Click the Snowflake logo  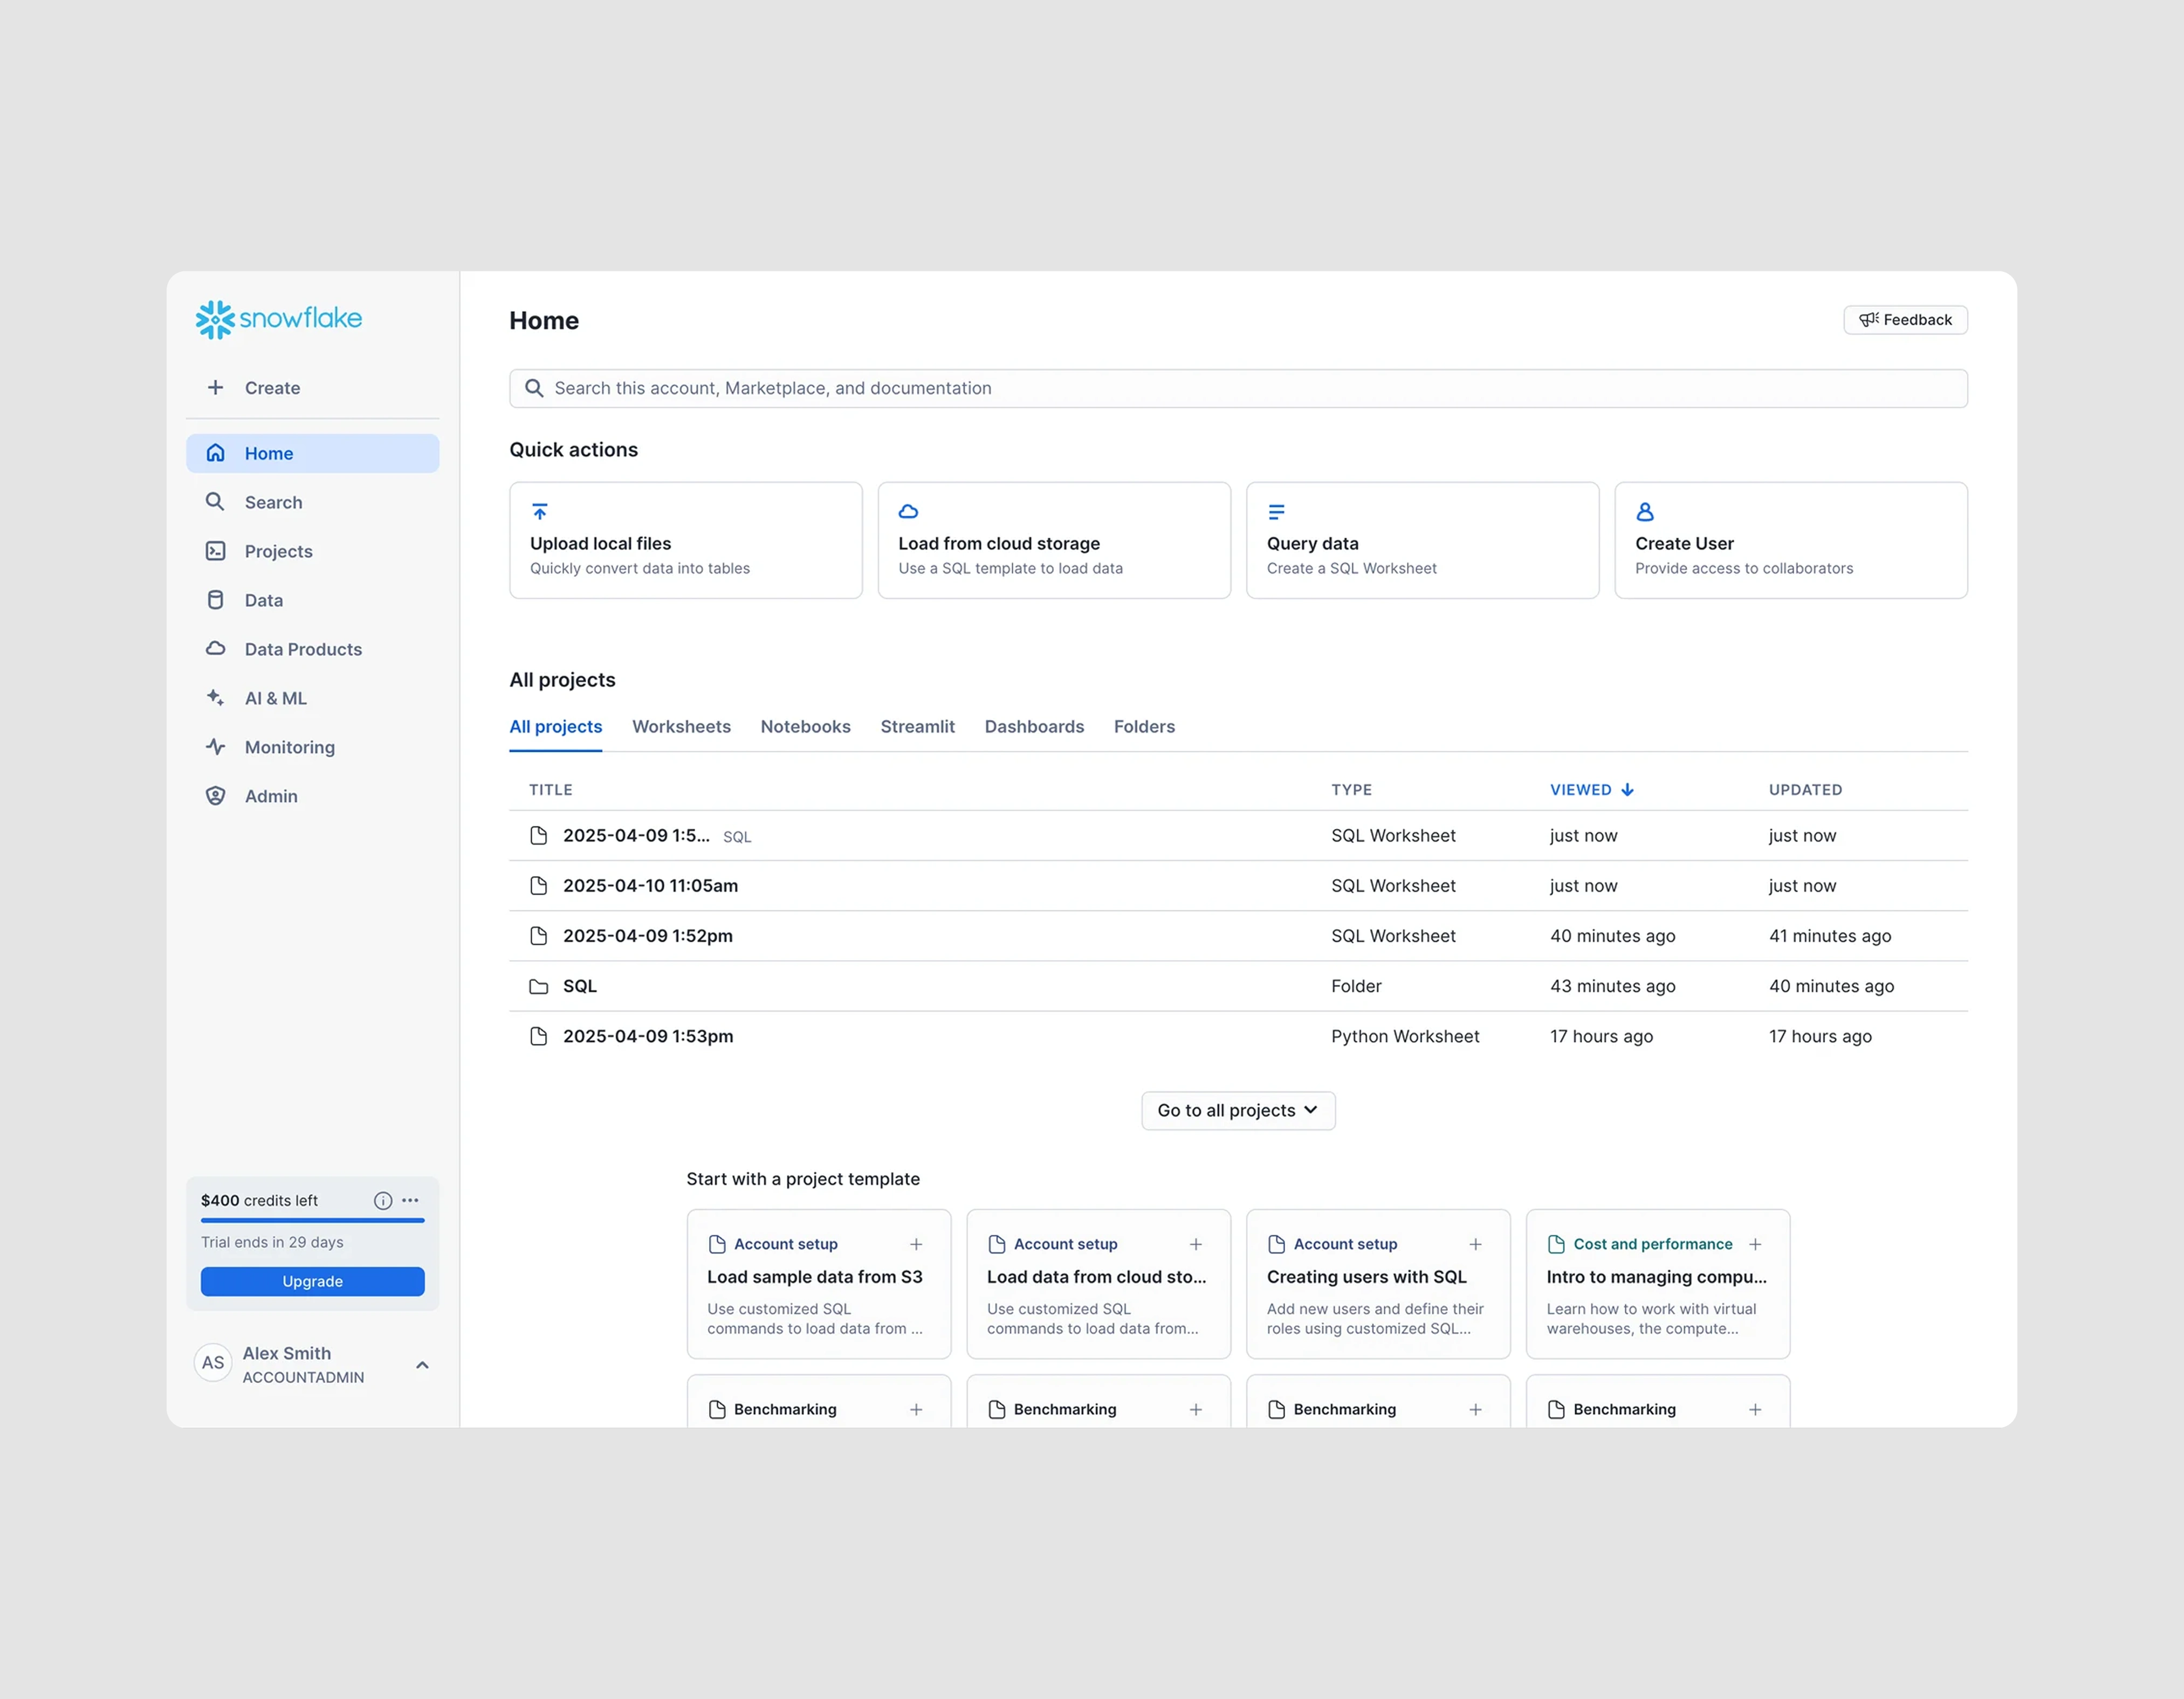pos(278,319)
